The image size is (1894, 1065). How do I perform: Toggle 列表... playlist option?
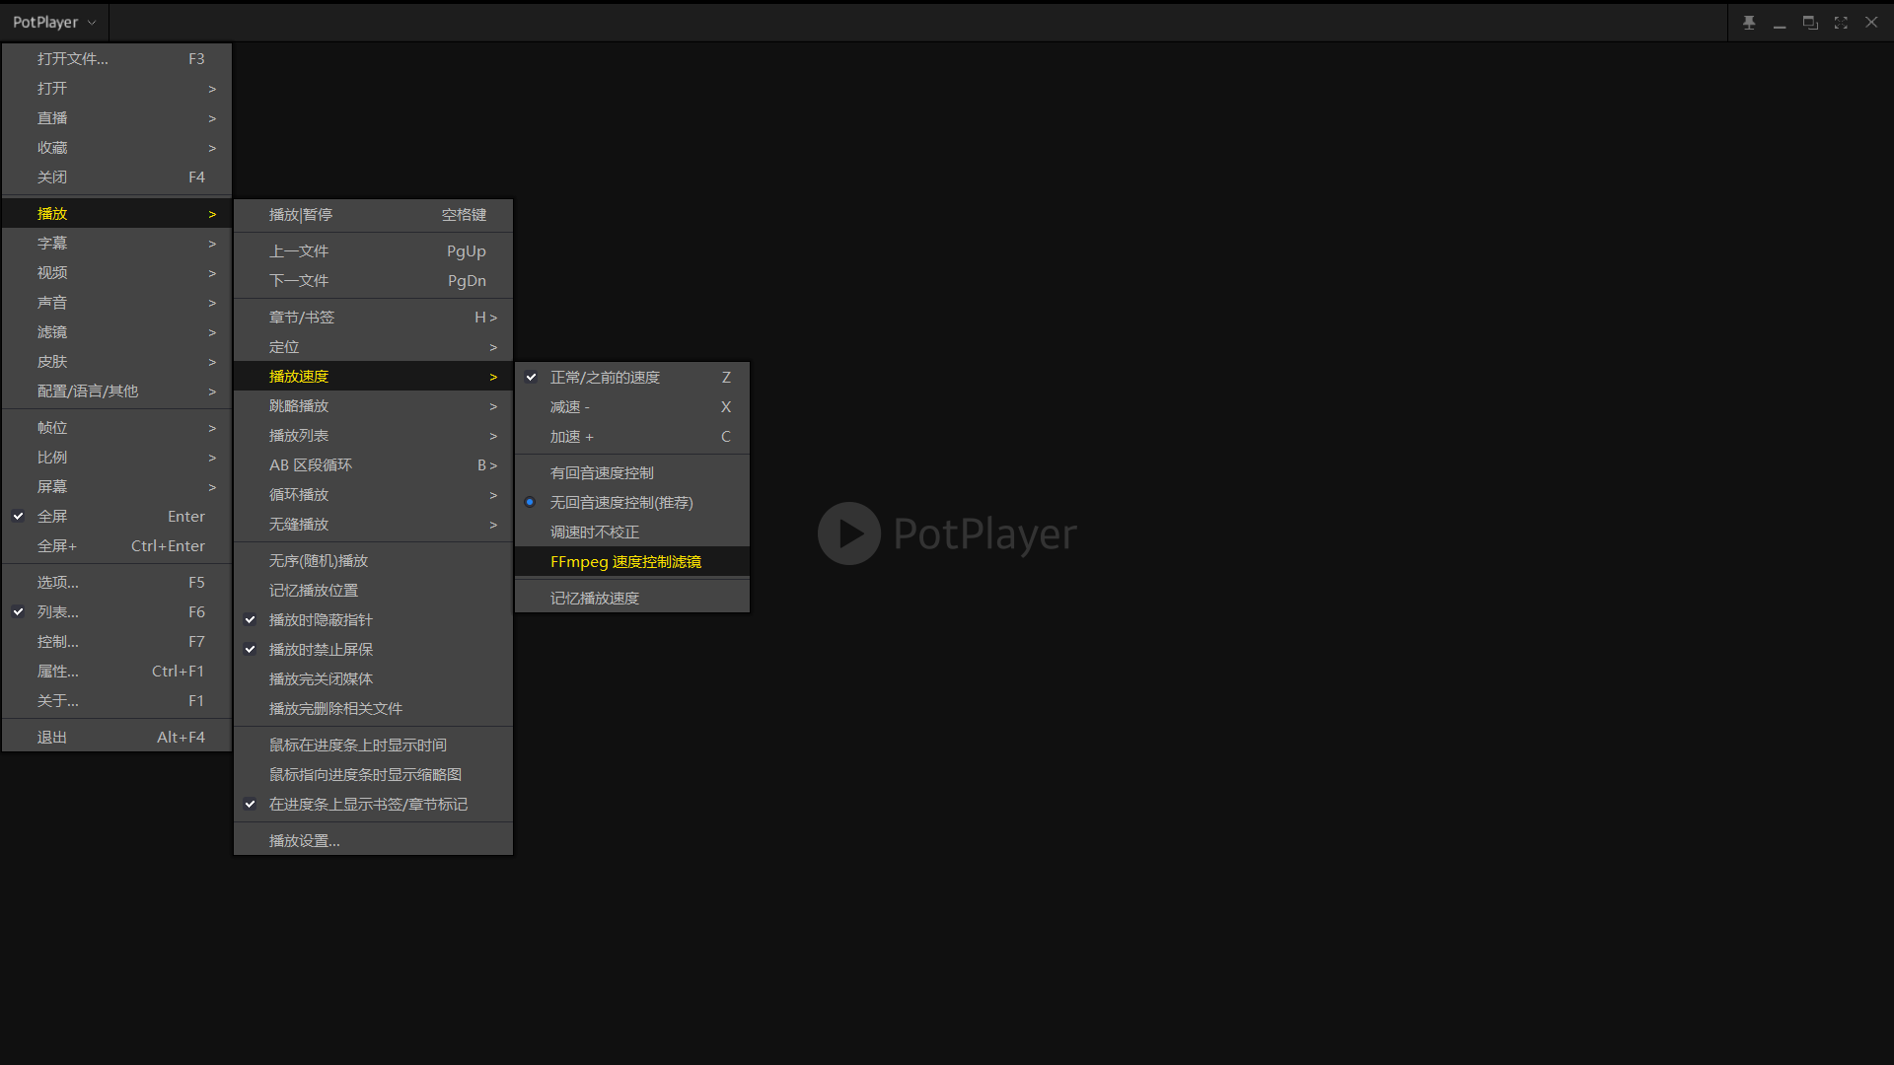(x=117, y=611)
